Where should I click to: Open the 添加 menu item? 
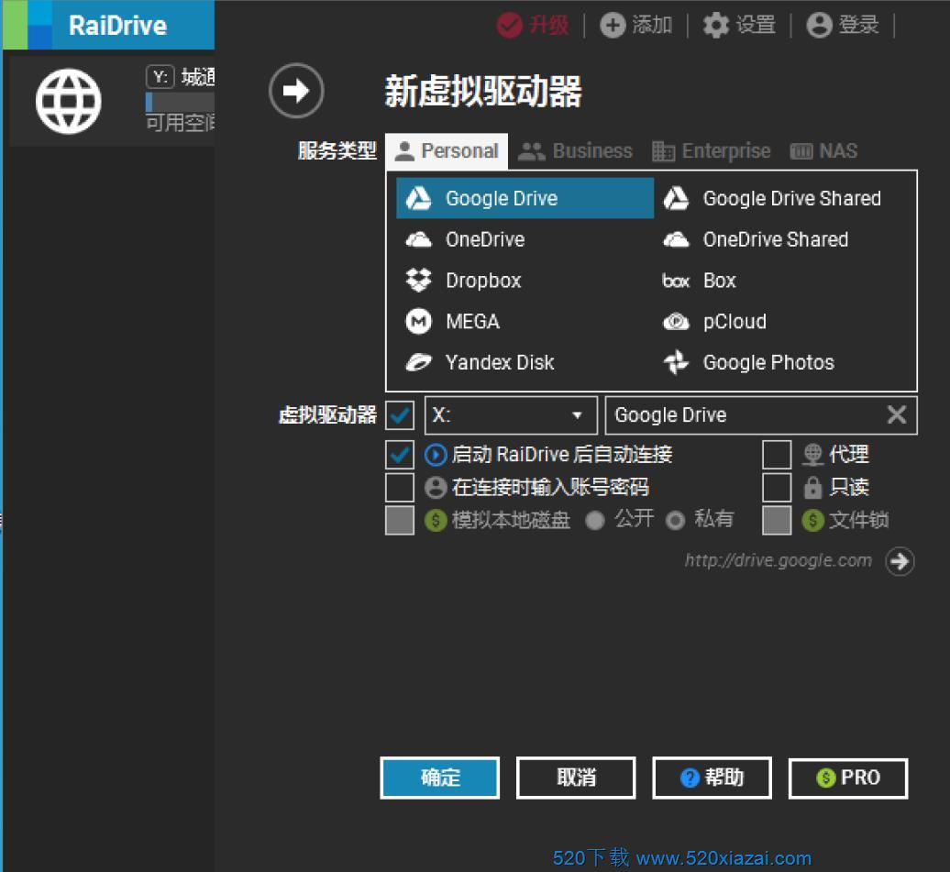(x=652, y=26)
